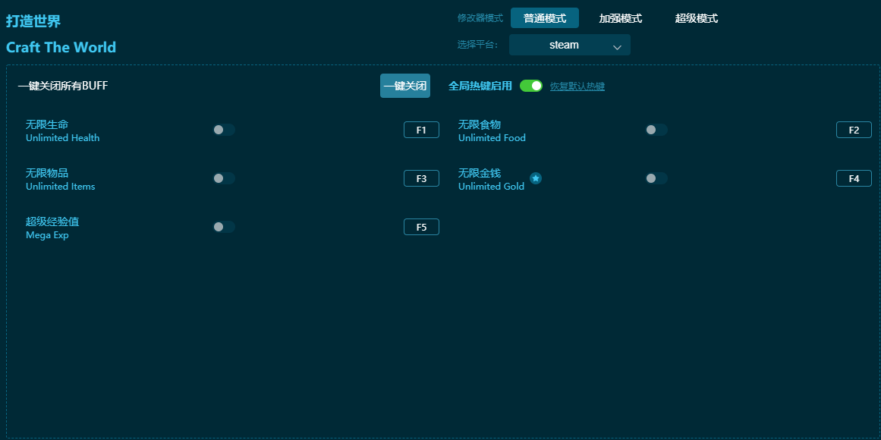This screenshot has height=440, width=881.
Task: Enable the Unlimited Health toggle
Action: (x=224, y=130)
